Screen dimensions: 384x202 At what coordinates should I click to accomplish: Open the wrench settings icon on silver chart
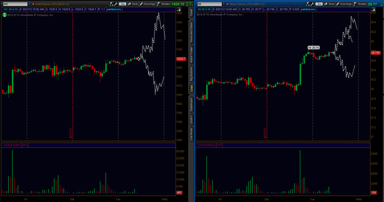pos(312,4)
